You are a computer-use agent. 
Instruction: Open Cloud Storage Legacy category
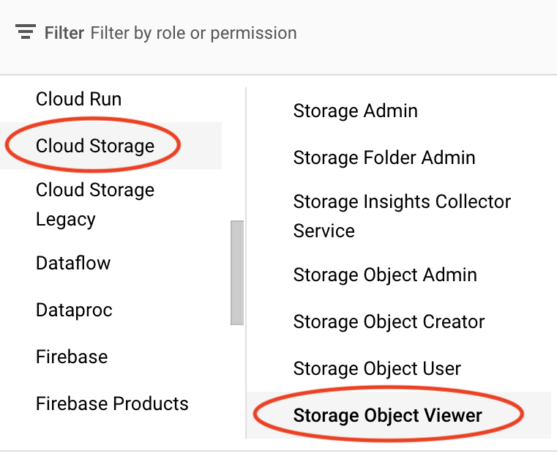pyautogui.click(x=95, y=204)
